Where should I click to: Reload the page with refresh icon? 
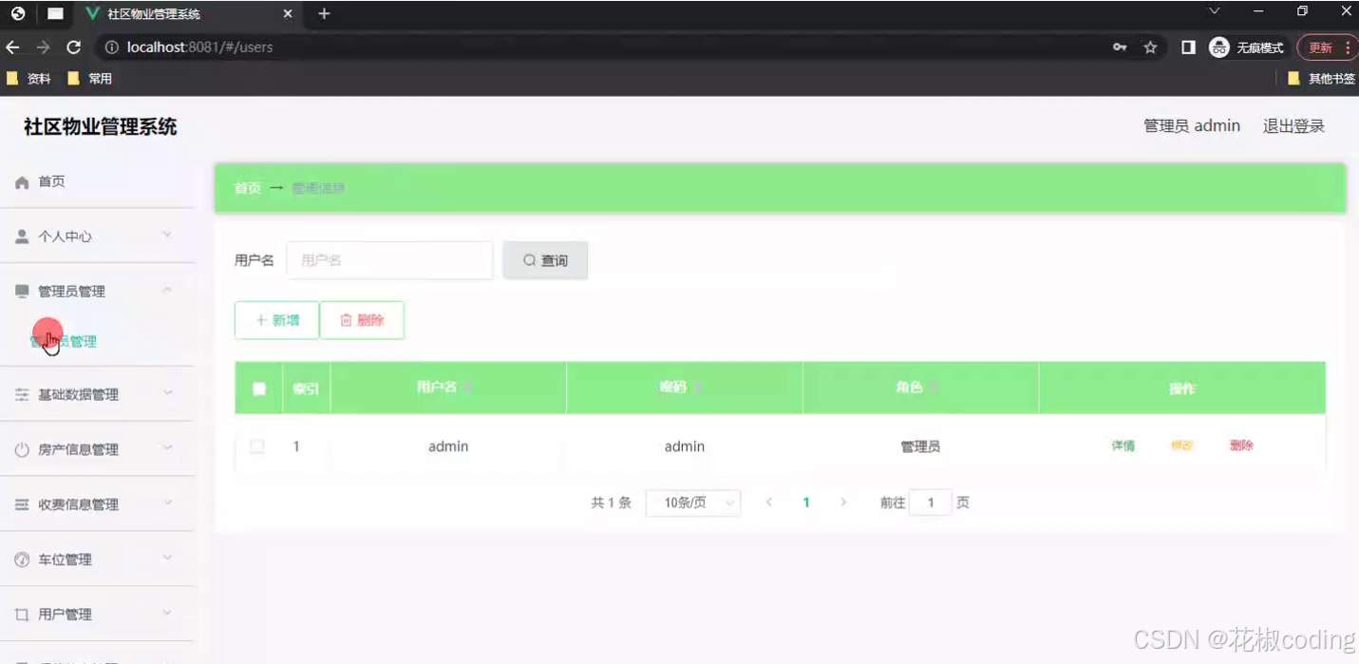(73, 47)
